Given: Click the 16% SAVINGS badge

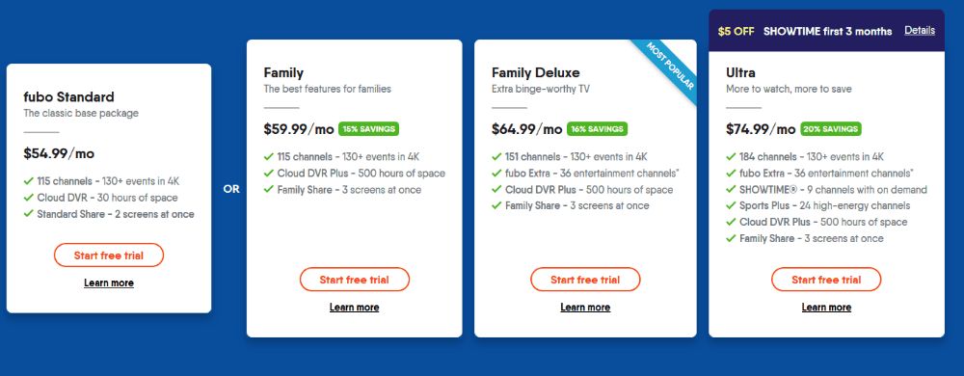Looking at the screenshot, I should point(597,129).
